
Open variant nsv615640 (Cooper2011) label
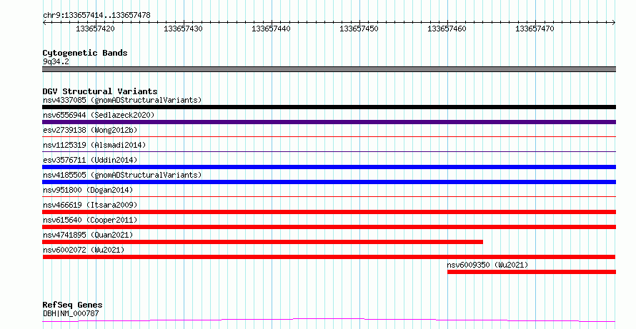tap(90, 220)
